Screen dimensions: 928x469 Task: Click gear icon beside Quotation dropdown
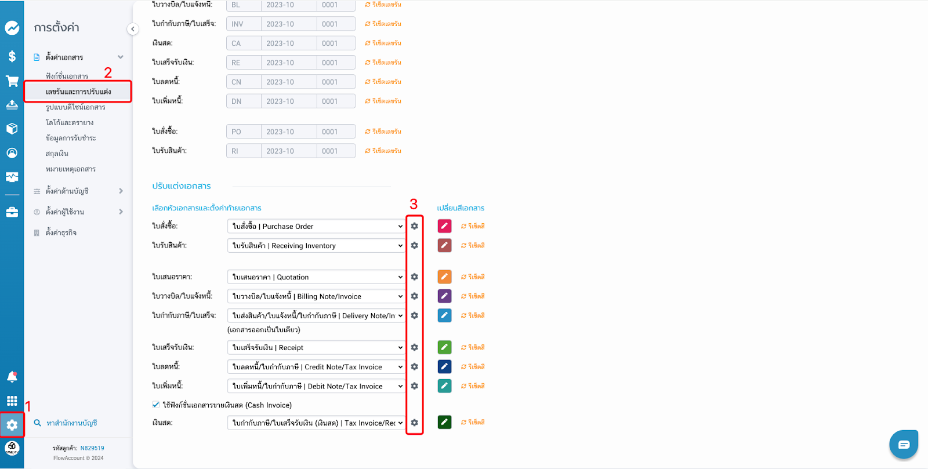tap(414, 277)
